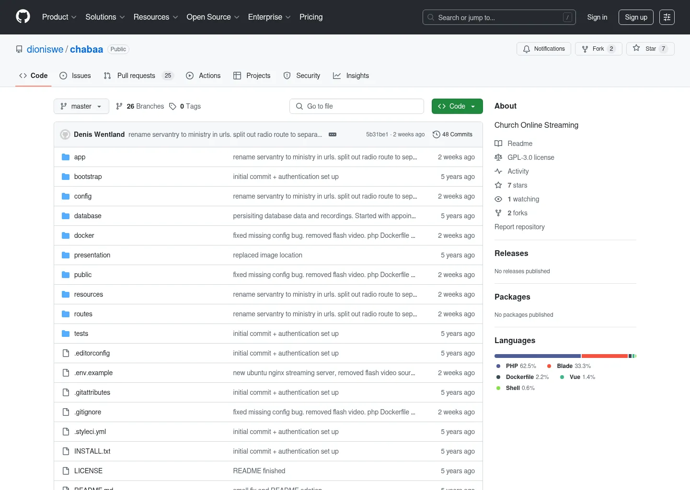Open the GPL-3.0 license link
The width and height of the screenshot is (690, 490).
point(530,157)
